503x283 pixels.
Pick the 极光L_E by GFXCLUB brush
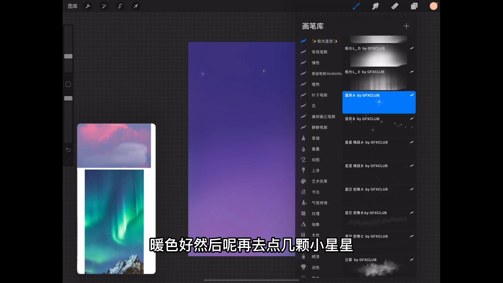click(379, 79)
